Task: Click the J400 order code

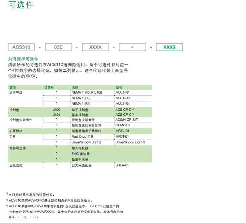Action: [57, 110]
